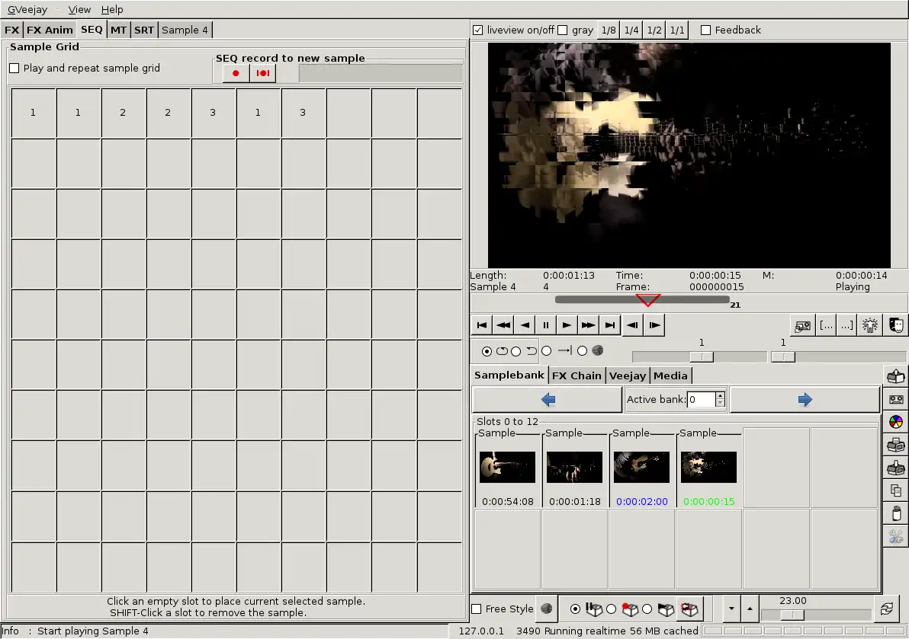
Task: Open the GVeejay menu
Action: (27, 9)
